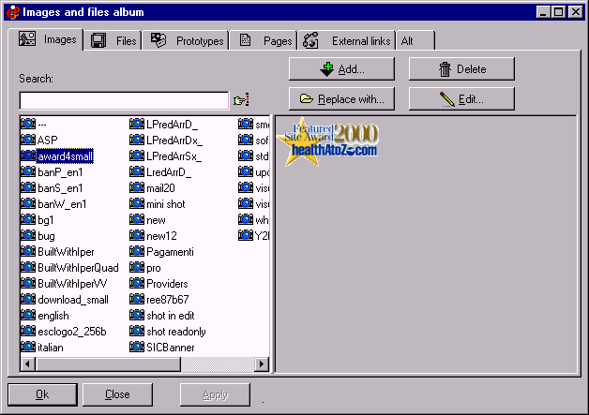Click the image icon beside Providers
589x415 pixels.
tap(137, 283)
